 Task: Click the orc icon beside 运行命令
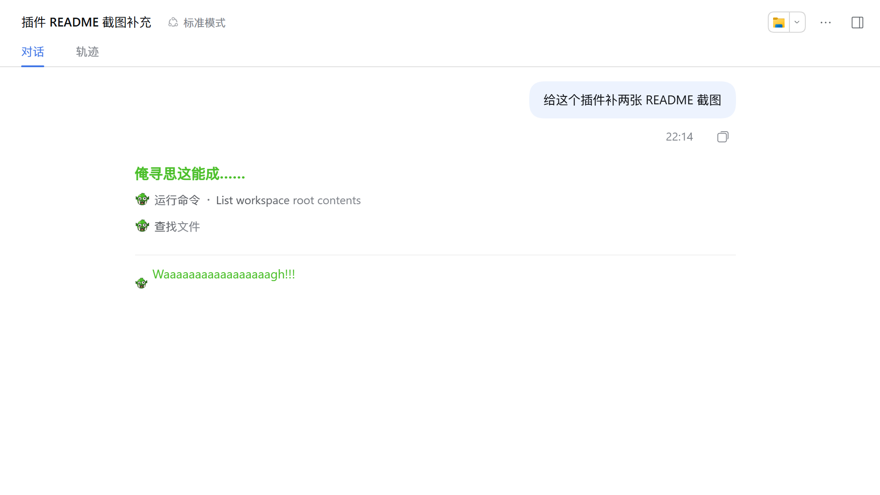click(x=142, y=200)
